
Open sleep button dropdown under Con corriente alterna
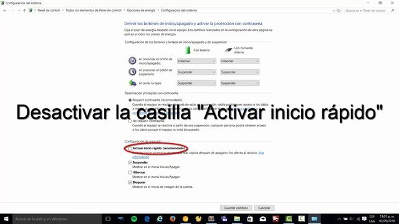(x=239, y=72)
